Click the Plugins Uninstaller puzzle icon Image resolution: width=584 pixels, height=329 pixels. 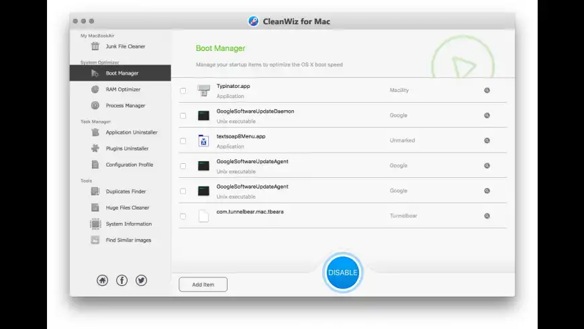[95, 148]
